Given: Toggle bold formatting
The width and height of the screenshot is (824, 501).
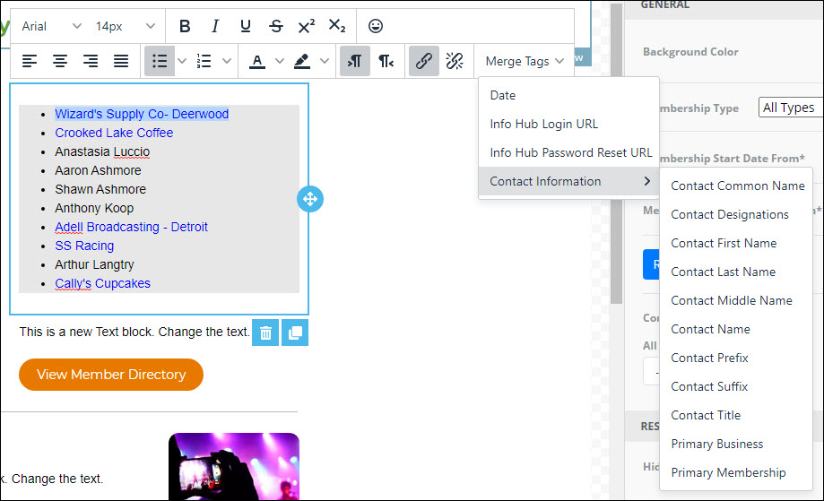Looking at the screenshot, I should tap(185, 26).
